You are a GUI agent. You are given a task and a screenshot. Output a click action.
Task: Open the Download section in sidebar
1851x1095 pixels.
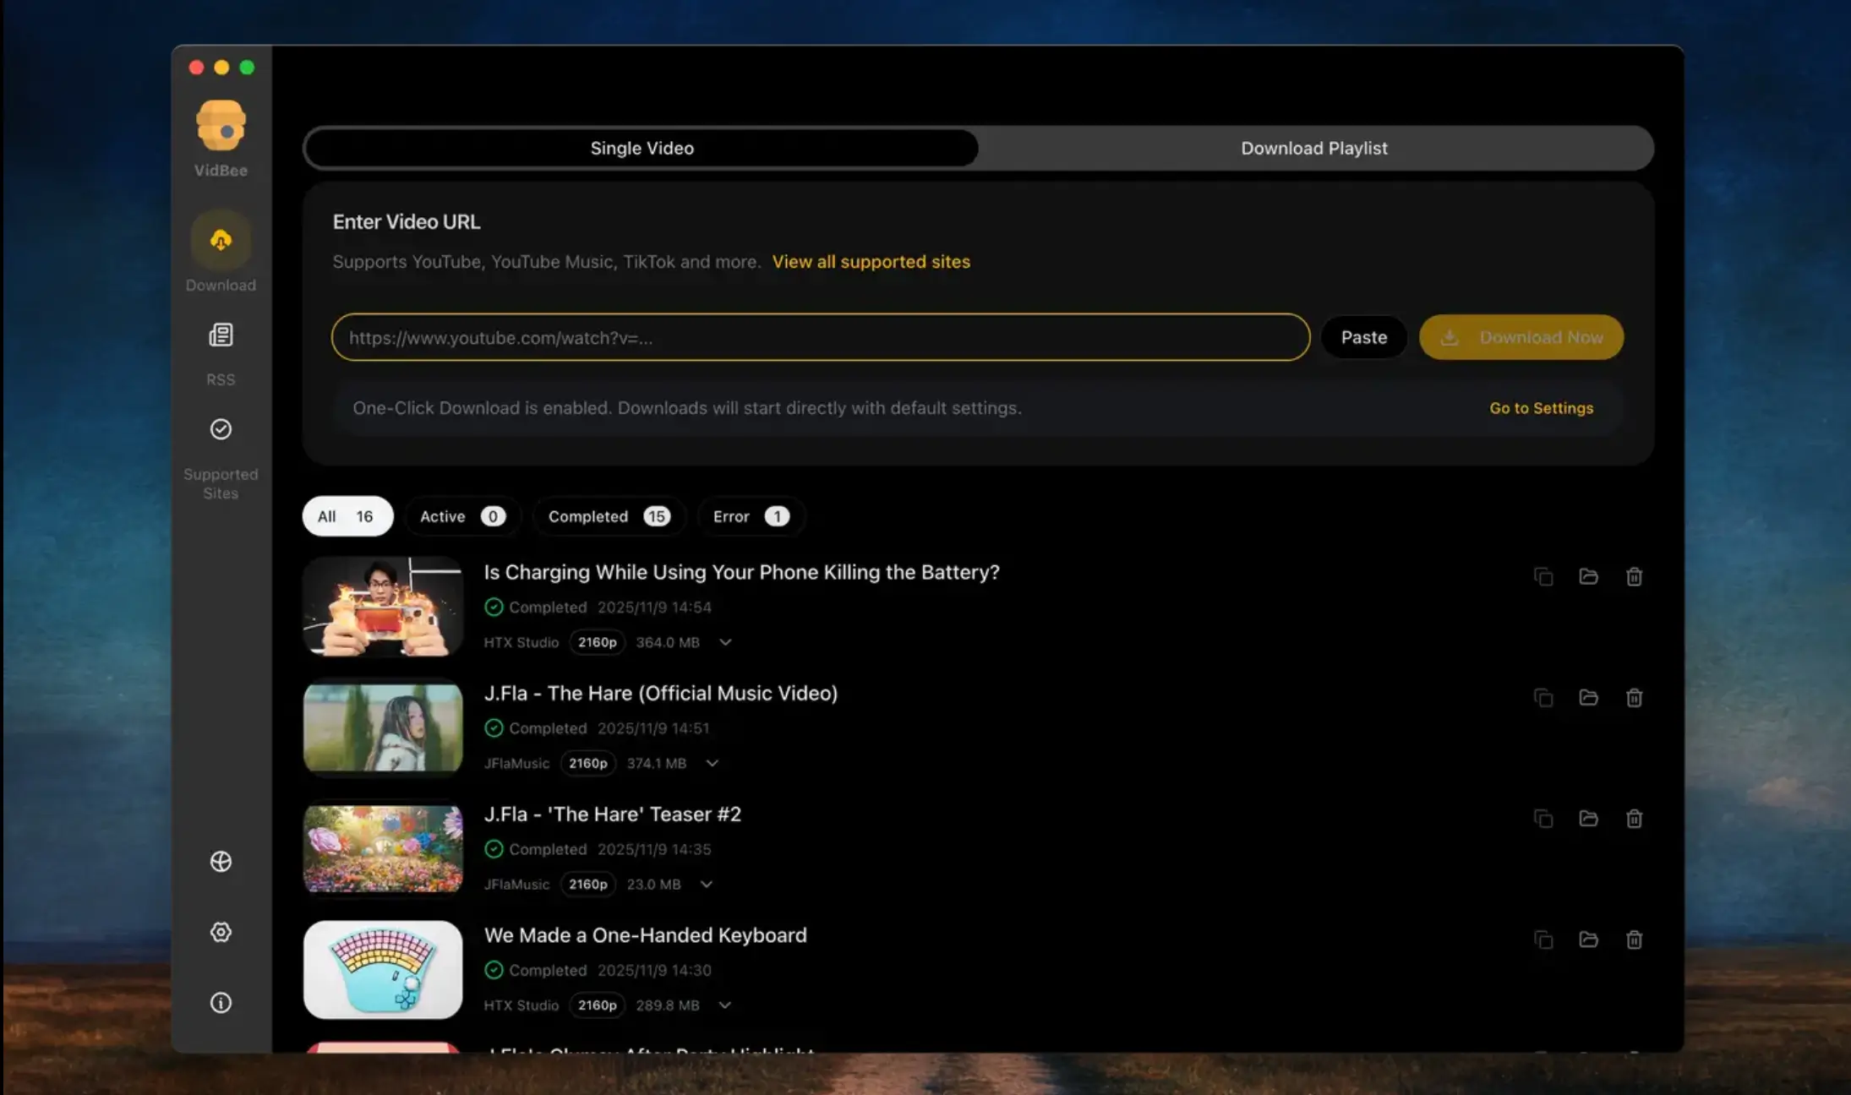tap(221, 241)
